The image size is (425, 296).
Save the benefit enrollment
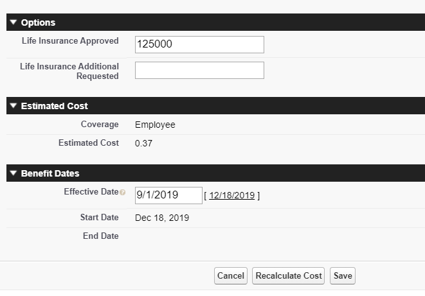[x=342, y=275]
